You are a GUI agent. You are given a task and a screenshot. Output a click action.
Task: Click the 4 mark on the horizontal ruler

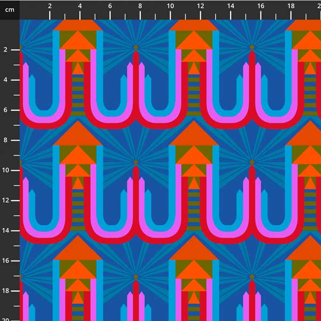click(80, 6)
